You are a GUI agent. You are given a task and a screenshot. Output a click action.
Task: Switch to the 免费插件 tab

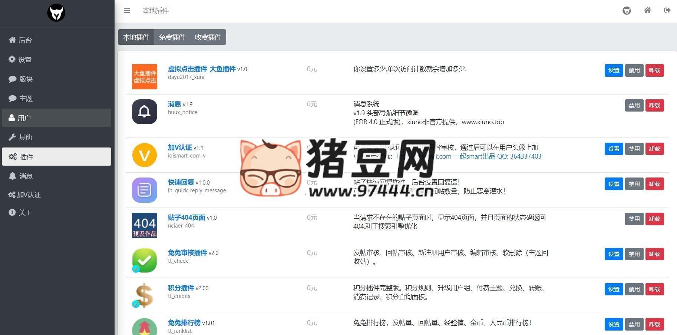point(172,37)
